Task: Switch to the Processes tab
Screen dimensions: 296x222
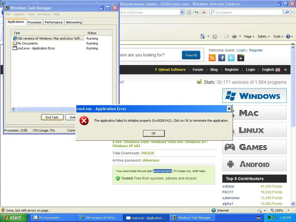Action: tap(34, 22)
